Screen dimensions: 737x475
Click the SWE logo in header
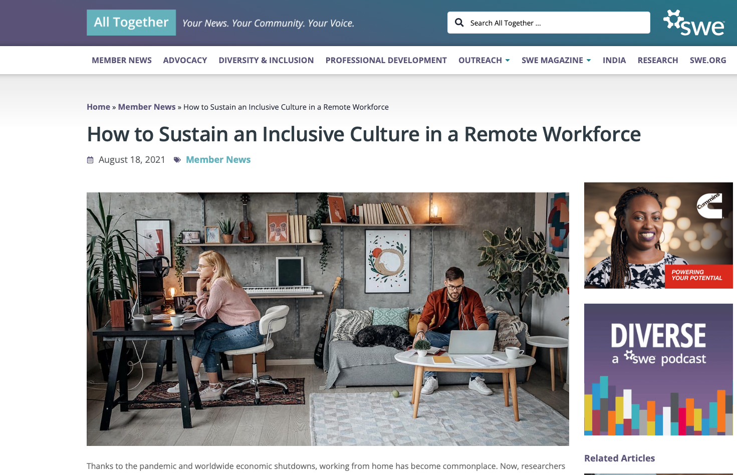[x=694, y=23]
